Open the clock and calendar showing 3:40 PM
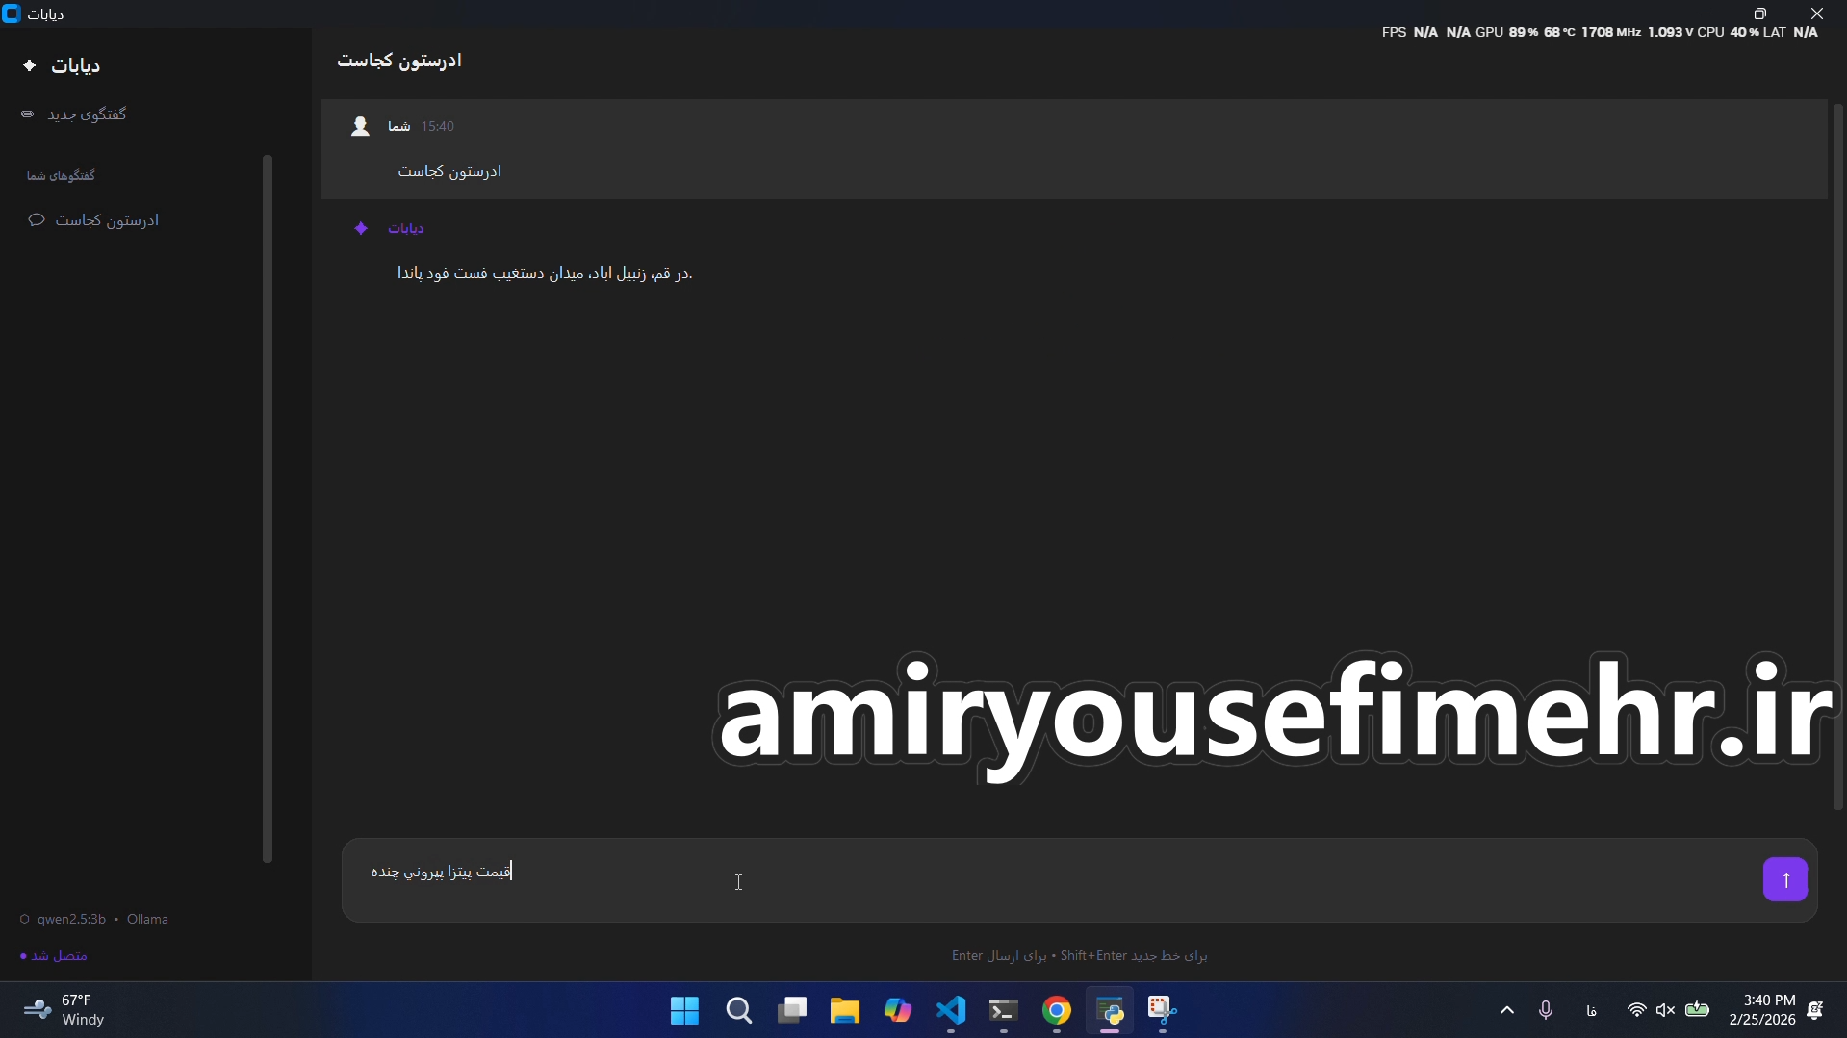The height and width of the screenshot is (1038, 1847). pos(1762,1010)
